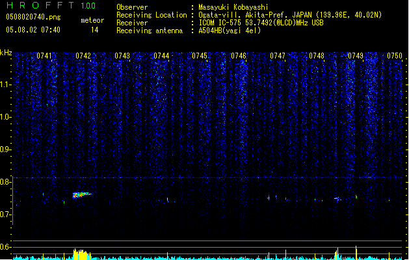
Task: Click the 0.9 kHz frequency label
Action: pyautogui.click(x=5, y=149)
